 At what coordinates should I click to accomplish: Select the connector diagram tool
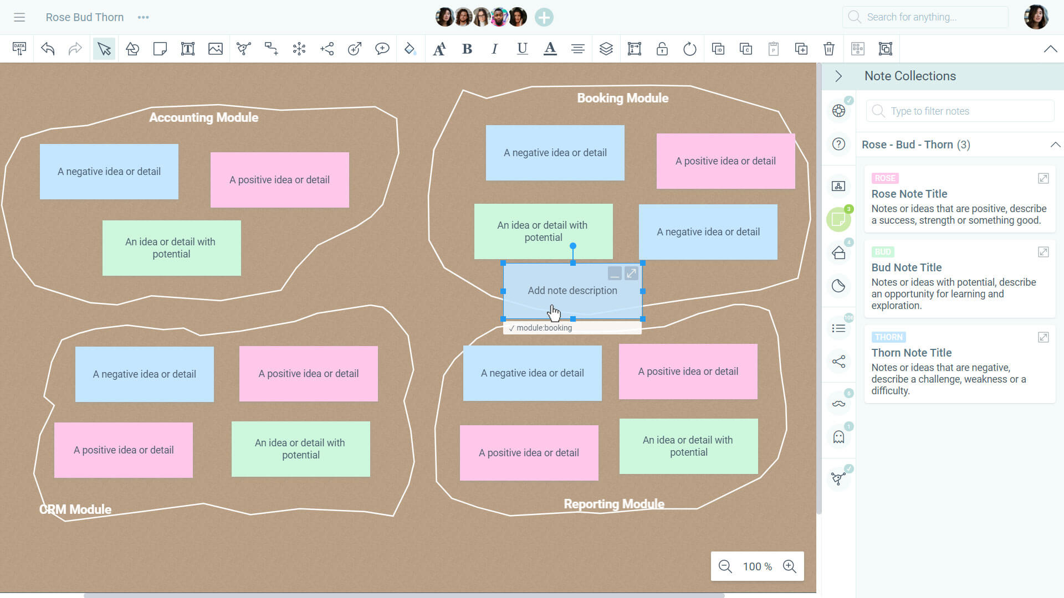point(243,49)
